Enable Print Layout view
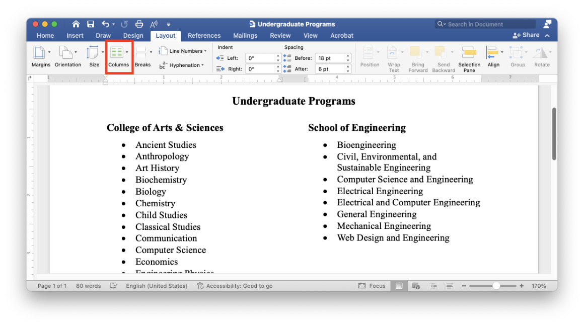The width and height of the screenshot is (584, 326). pyautogui.click(x=399, y=285)
